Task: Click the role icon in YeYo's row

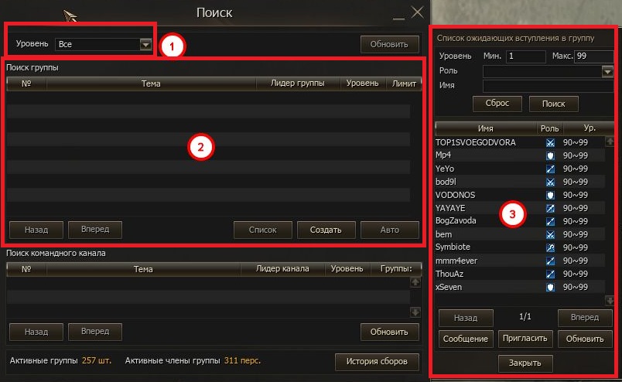Action: pos(551,168)
